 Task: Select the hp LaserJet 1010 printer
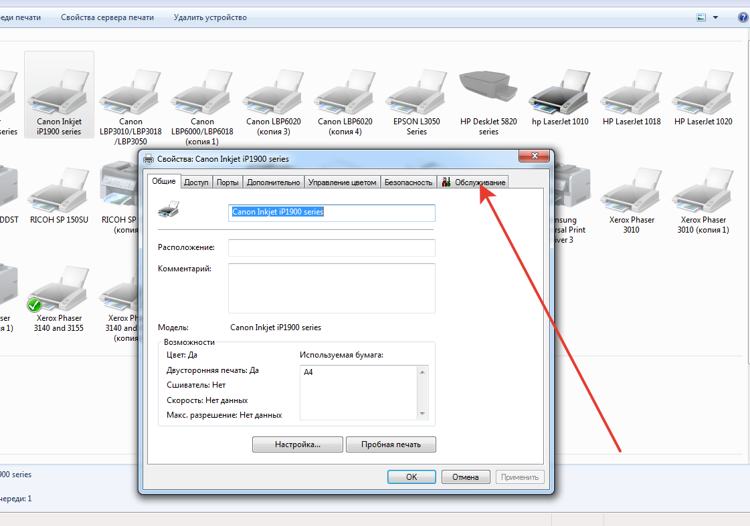coord(560,96)
